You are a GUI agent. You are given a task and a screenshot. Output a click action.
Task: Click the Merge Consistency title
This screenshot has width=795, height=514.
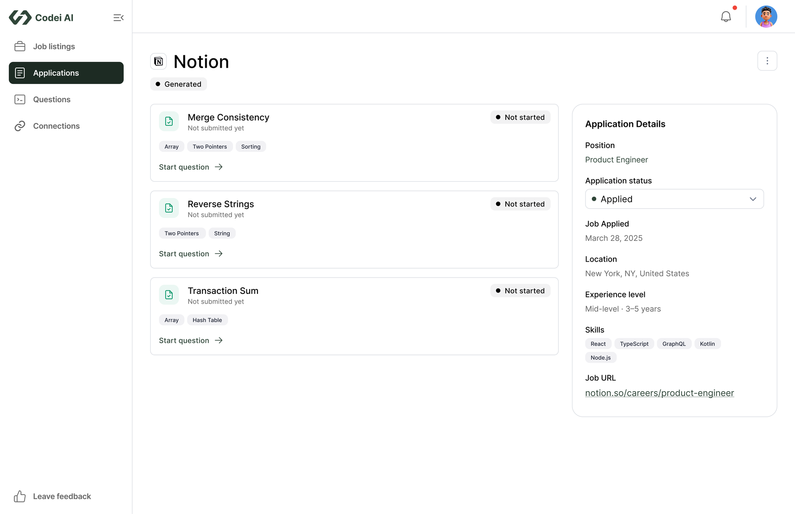pos(228,117)
